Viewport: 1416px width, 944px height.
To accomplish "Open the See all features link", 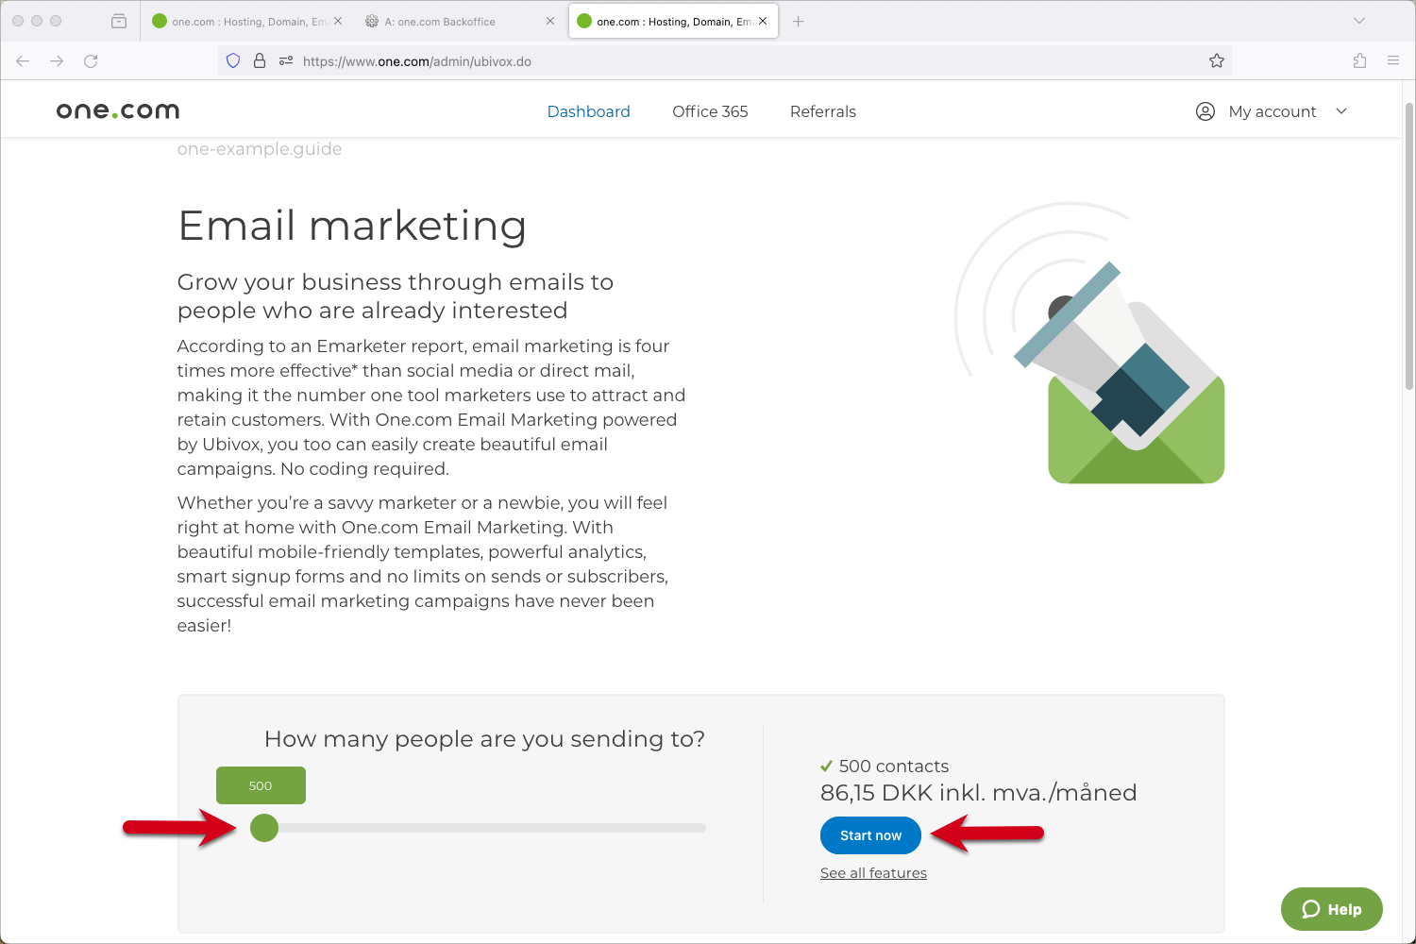I will [873, 872].
